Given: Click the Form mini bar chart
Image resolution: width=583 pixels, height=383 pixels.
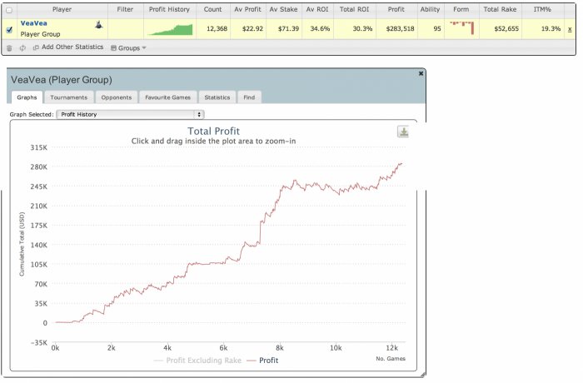Looking at the screenshot, I should pos(461,28).
